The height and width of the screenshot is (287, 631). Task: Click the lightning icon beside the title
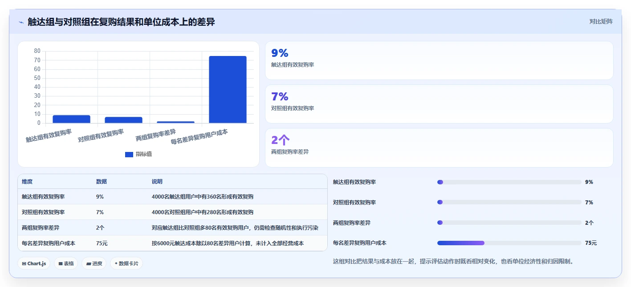21,22
